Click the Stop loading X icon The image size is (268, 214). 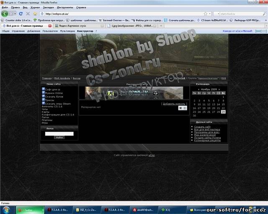[28, 14]
